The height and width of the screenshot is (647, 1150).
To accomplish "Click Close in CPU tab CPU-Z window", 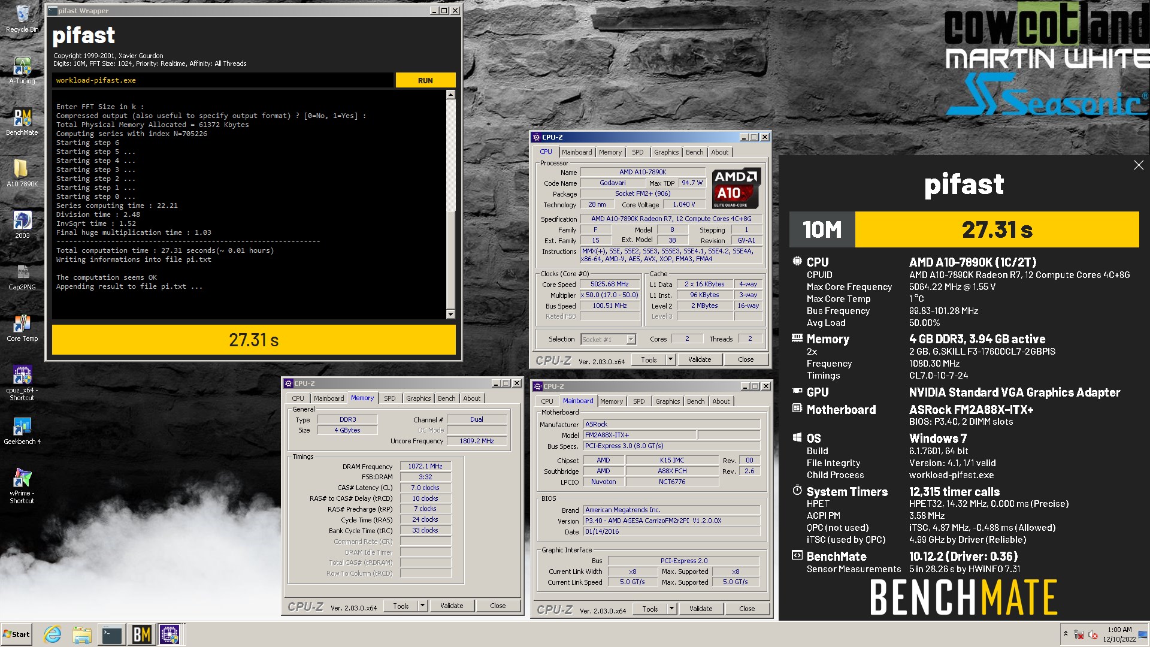I will 746,360.
